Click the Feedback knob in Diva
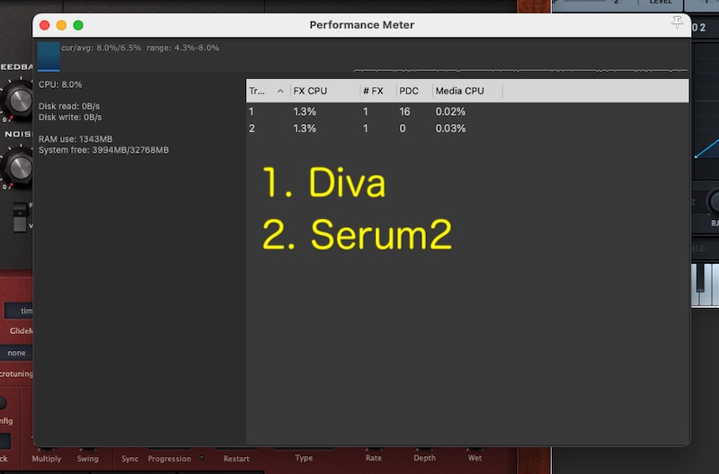This screenshot has height=474, width=719. pos(17,99)
